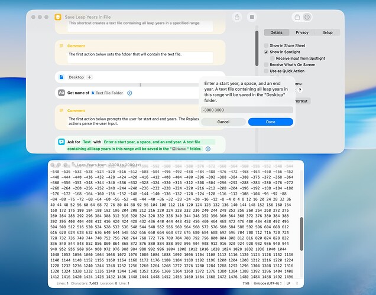This screenshot has width=376, height=295.
Task: Click the Ask for action chat icon
Action: [61, 142]
